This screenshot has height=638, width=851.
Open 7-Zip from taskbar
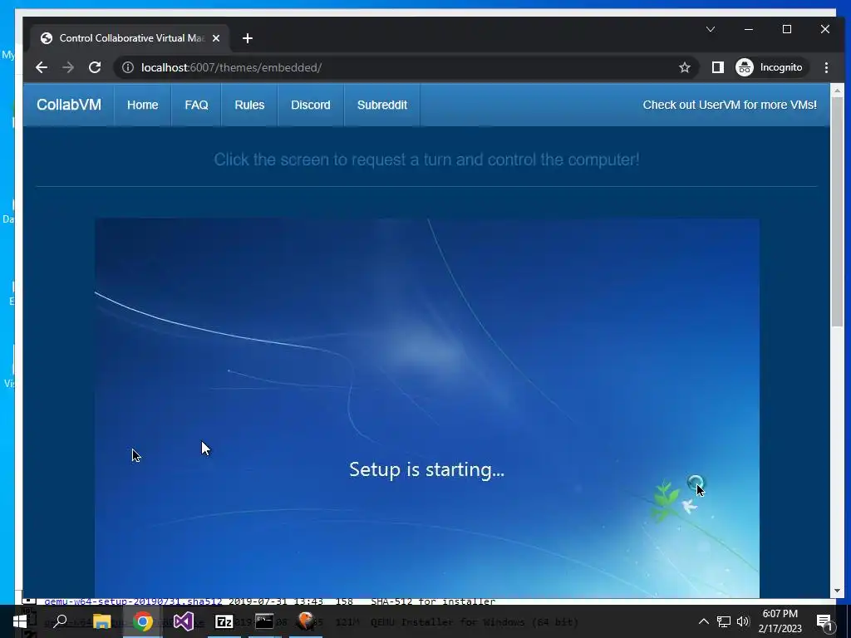(x=224, y=621)
